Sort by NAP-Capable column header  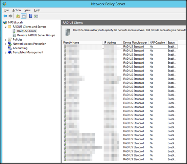(x=157, y=43)
